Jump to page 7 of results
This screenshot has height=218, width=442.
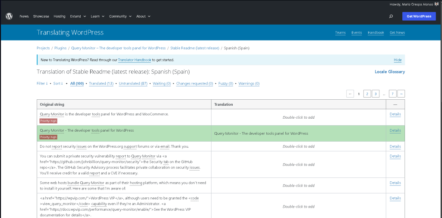tap(392, 94)
